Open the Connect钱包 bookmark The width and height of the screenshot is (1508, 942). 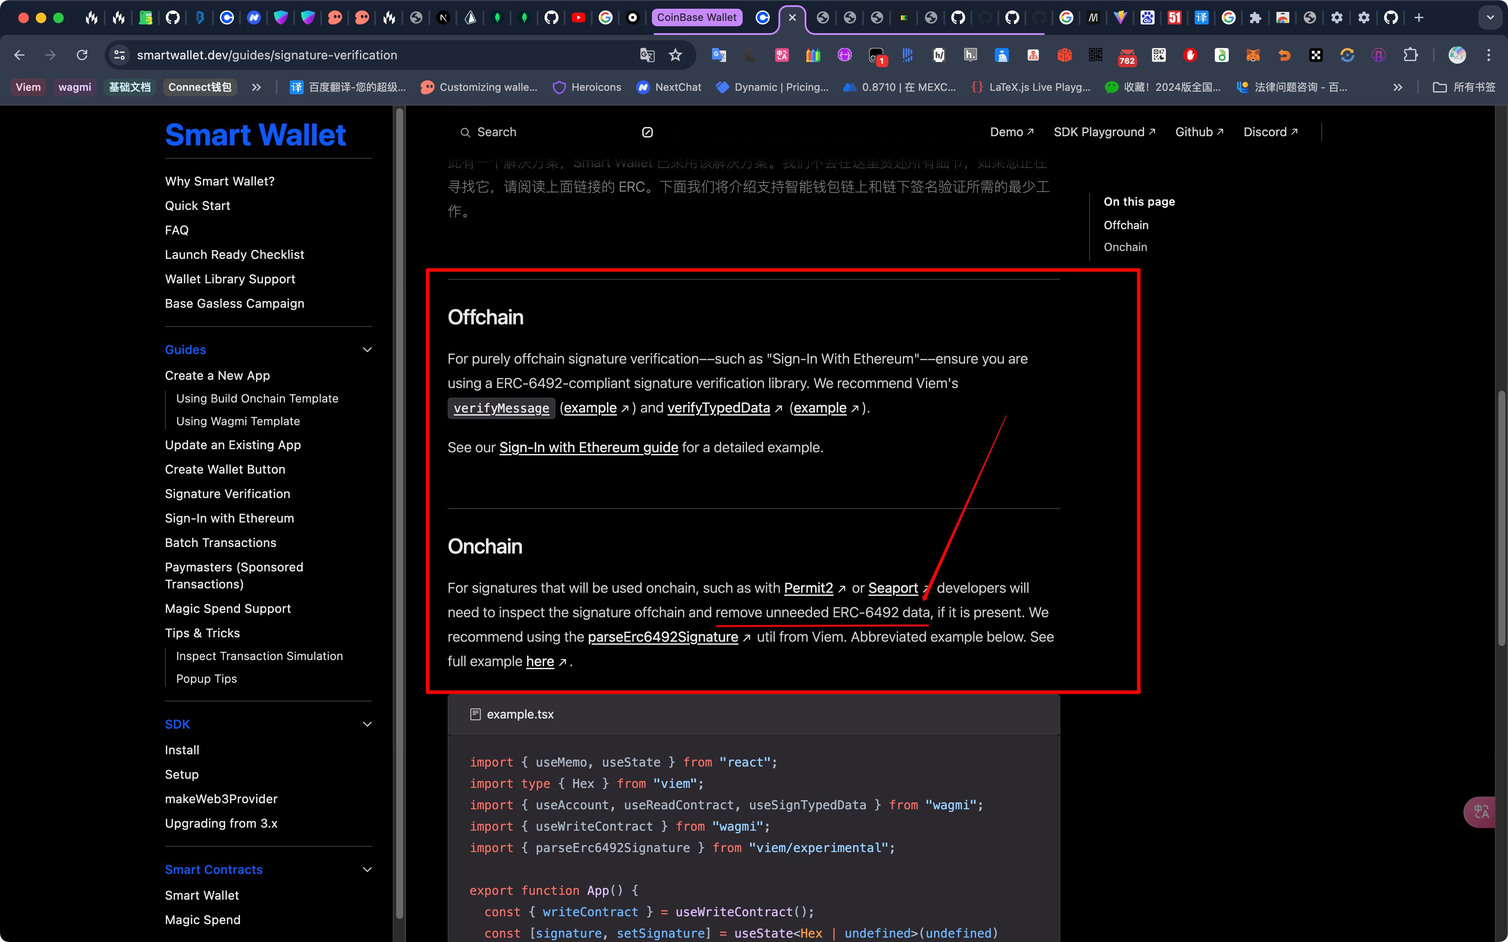pyautogui.click(x=199, y=87)
